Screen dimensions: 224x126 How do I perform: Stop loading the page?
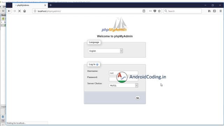coord(20,11)
